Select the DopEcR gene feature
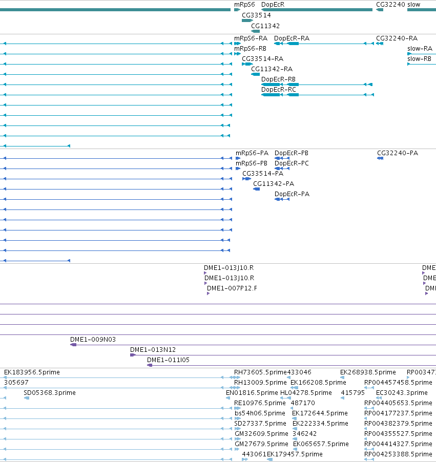The height and width of the screenshot is (462, 436). click(x=317, y=10)
